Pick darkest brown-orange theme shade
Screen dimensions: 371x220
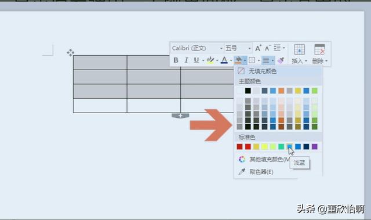tap(281, 127)
